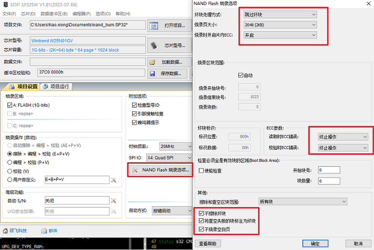
Task: Click the mail icon next to 邮件
Action: pyautogui.click(x=44, y=231)
